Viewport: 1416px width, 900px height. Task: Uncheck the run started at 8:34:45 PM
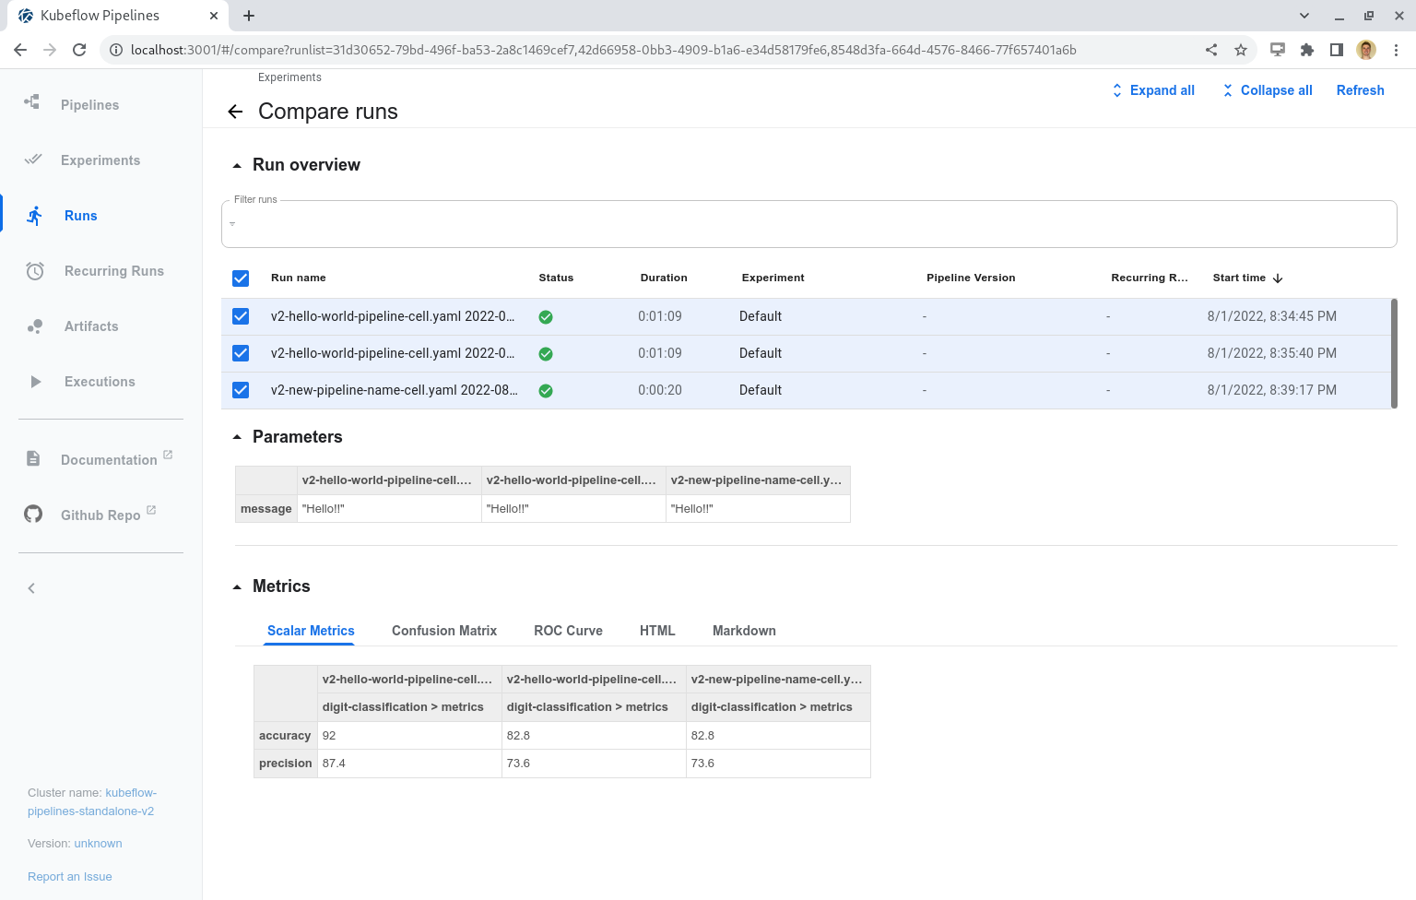(x=241, y=316)
